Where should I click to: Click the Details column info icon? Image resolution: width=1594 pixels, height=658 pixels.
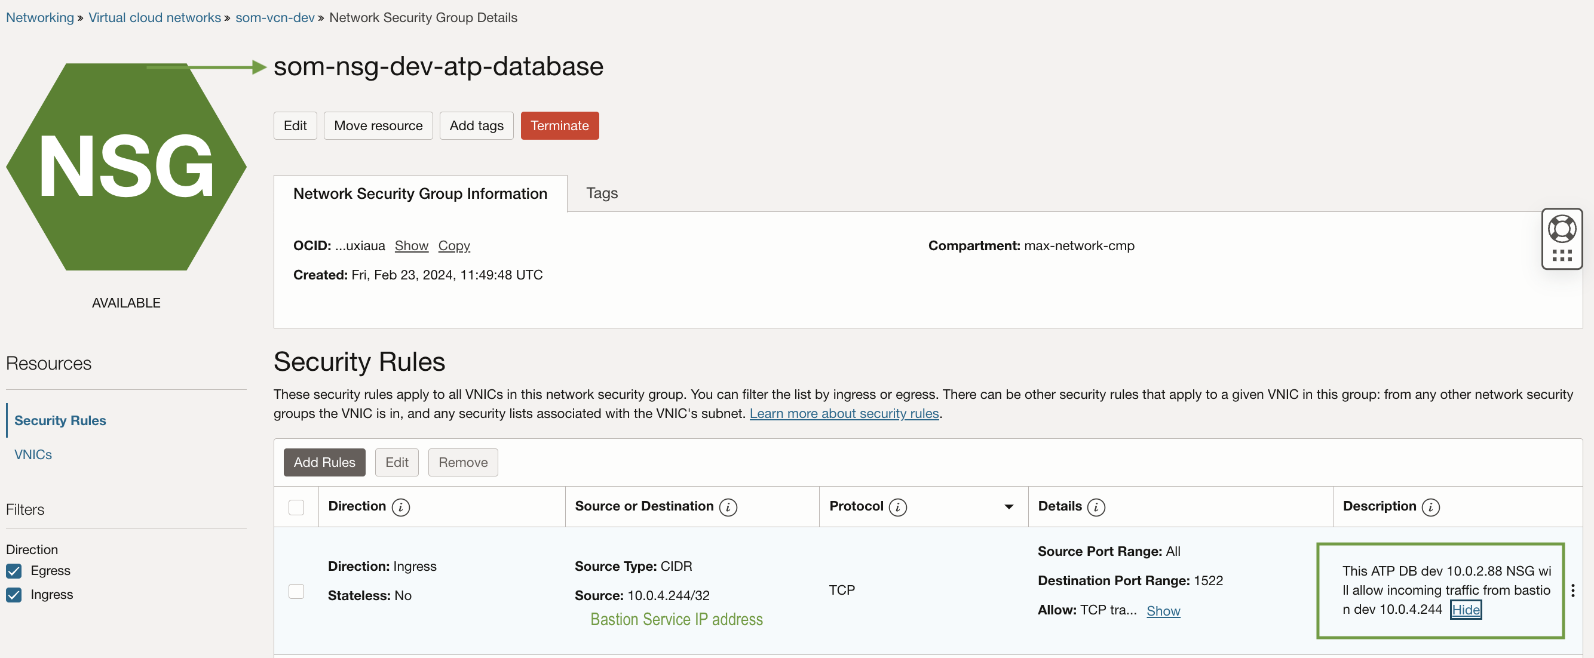1096,507
